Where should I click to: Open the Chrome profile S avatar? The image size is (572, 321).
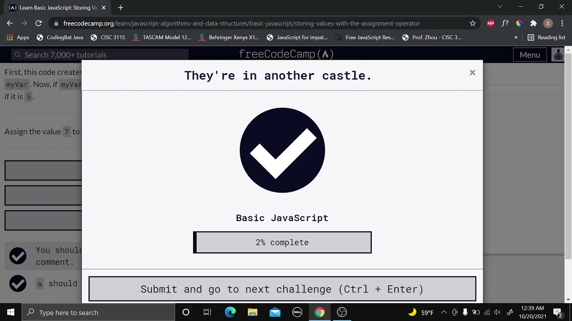coord(548,23)
